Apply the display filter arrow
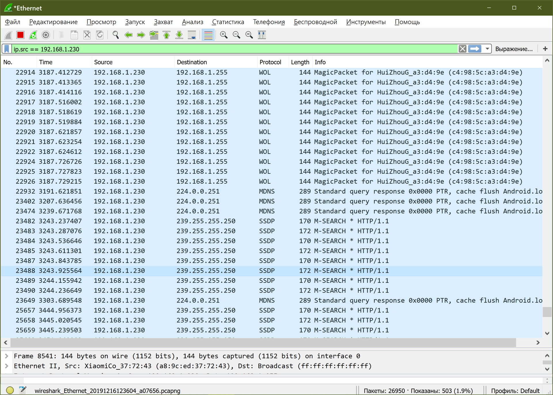553x395 pixels. click(x=475, y=49)
